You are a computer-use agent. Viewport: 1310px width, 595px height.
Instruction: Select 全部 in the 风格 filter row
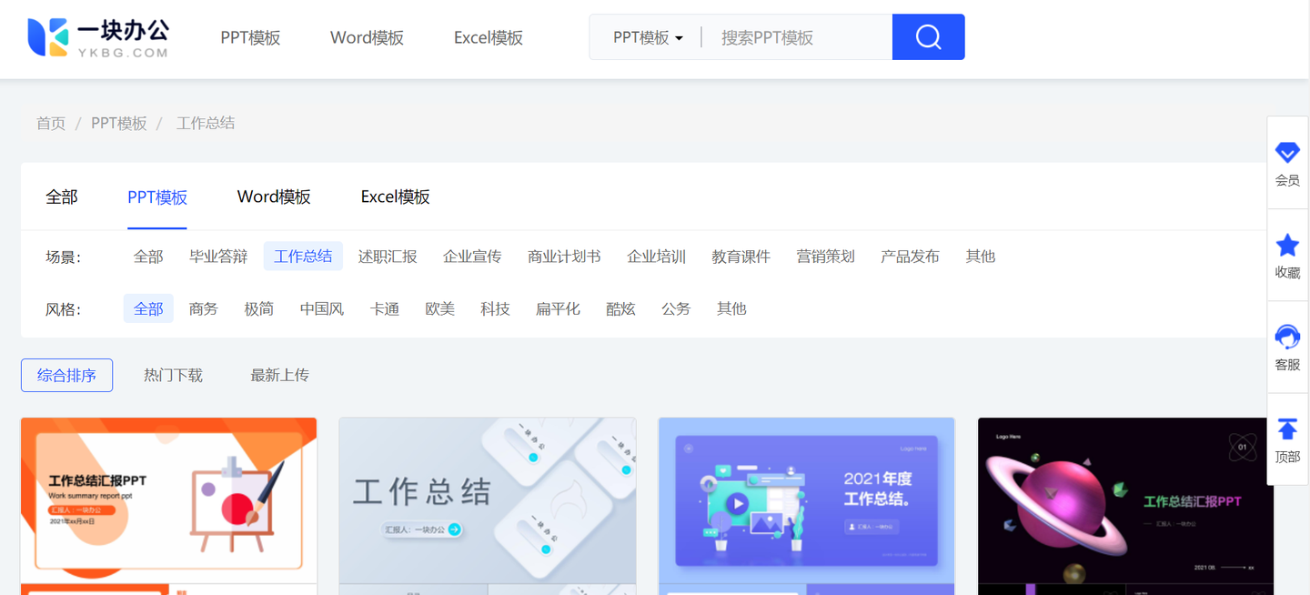point(148,308)
